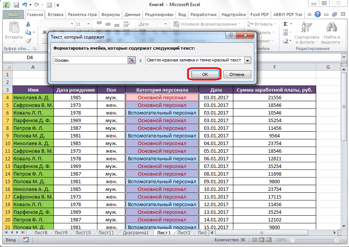This screenshot has width=349, height=247.
Task: Click the Save icon in quick access toolbar
Action: coord(16,5)
